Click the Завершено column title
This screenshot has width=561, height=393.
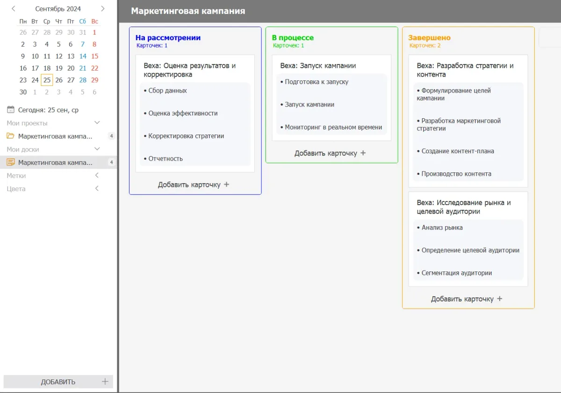(429, 38)
